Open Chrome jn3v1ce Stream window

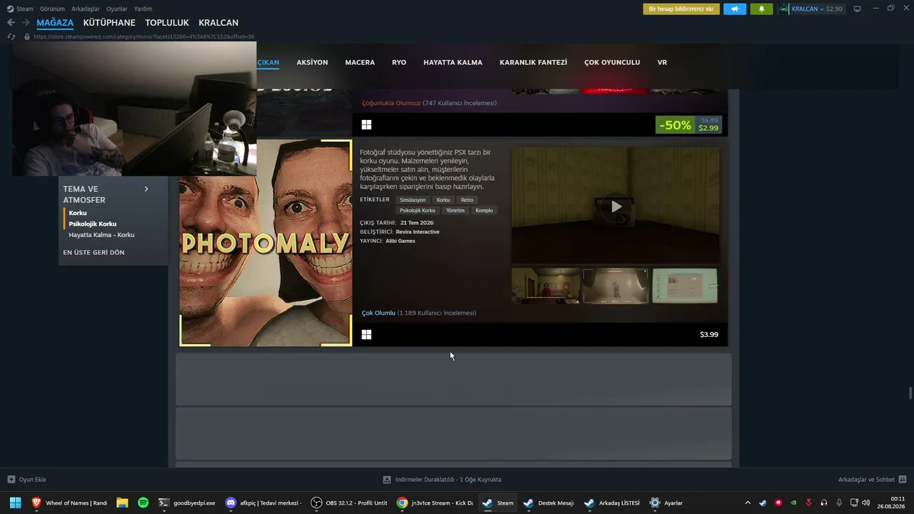(x=435, y=503)
